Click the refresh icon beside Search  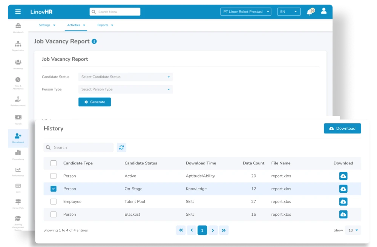coord(121,147)
